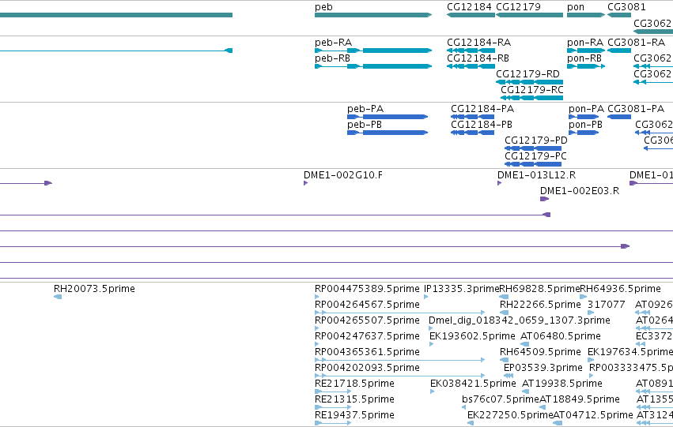Click the peb-RA transcript glyph
Image resolution: width=673 pixels, height=427 pixels.
click(373, 51)
